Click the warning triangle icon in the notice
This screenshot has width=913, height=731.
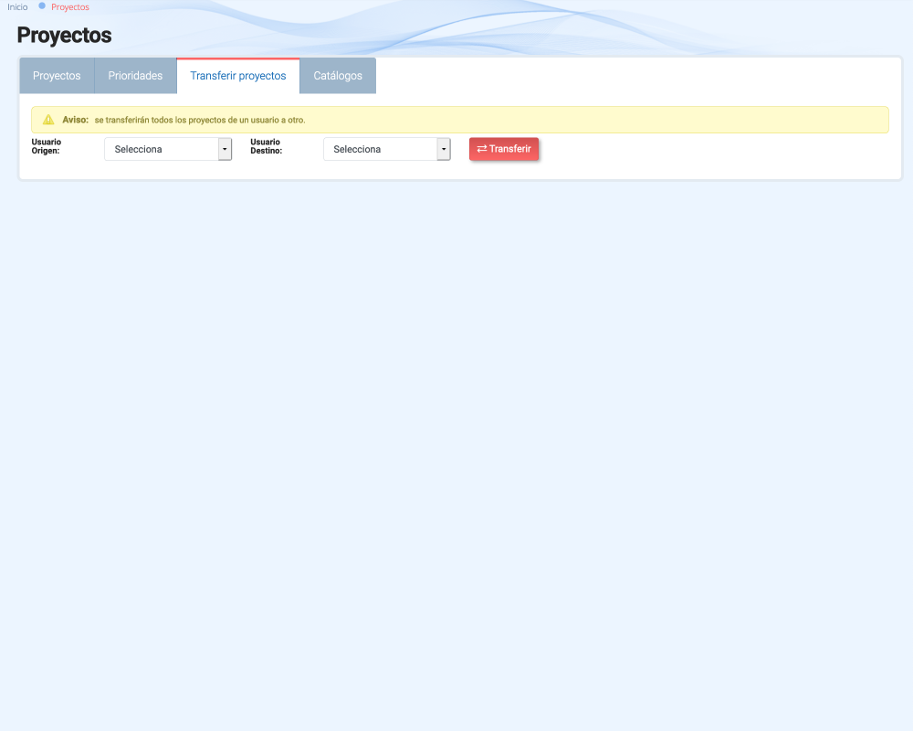[48, 120]
